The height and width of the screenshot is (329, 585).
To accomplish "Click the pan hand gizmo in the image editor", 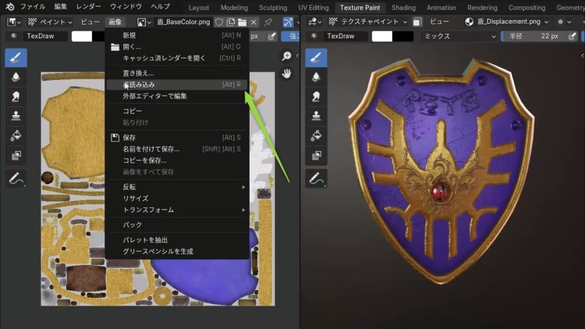I will (x=287, y=74).
